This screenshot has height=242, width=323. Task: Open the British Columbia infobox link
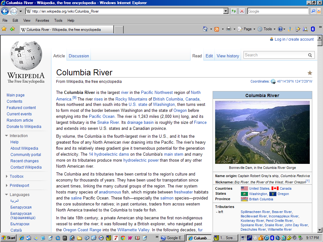(261, 199)
